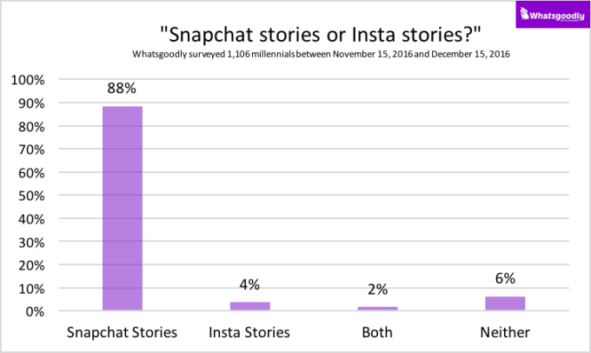Image resolution: width=591 pixels, height=353 pixels.
Task: Click the Snapchat Stories axis label
Action: click(x=123, y=332)
